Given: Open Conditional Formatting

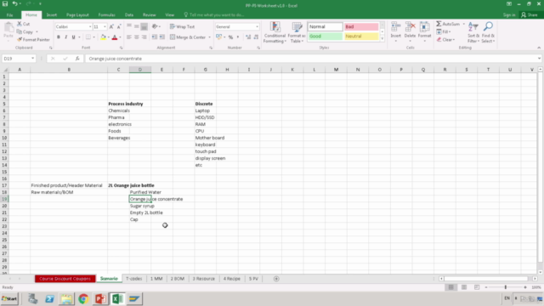Looking at the screenshot, I should (275, 32).
